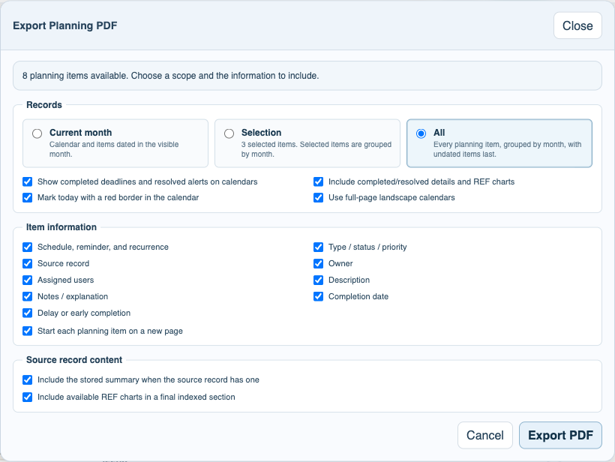Screen dimensions: 615x462
Task: Uncheck Include the stored summary option
Action: [x=28, y=379]
